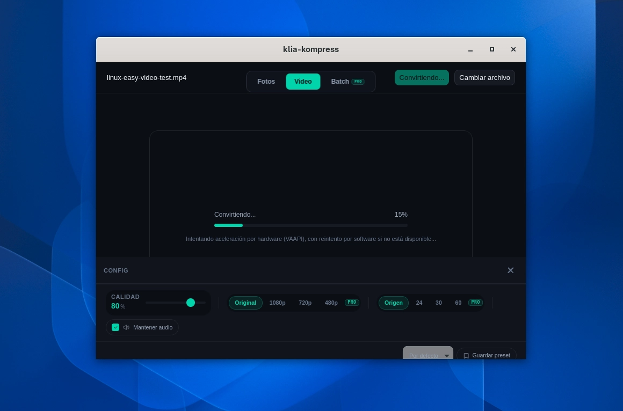Switch to the Video tab
This screenshot has width=623, height=411.
(303, 82)
